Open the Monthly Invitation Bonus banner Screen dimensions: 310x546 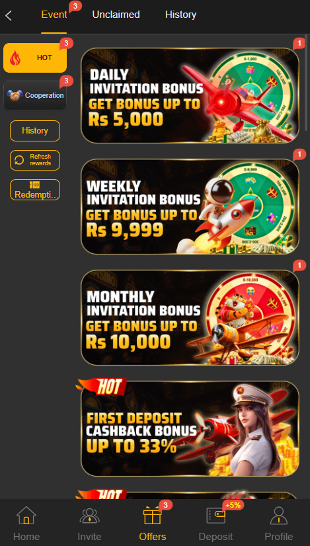190,317
